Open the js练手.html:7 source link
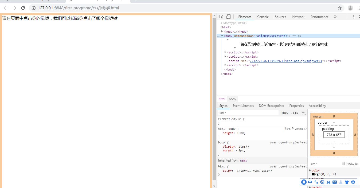 pos(295,128)
